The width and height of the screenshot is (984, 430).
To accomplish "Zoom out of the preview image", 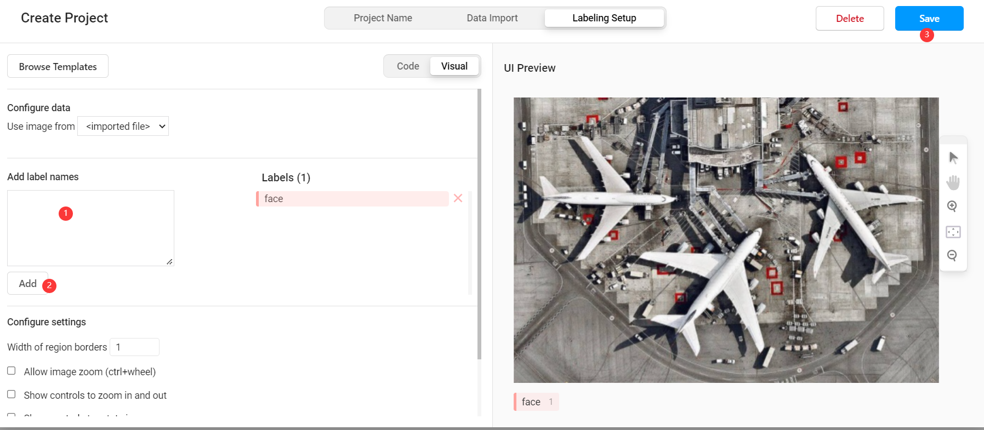I will pyautogui.click(x=952, y=255).
